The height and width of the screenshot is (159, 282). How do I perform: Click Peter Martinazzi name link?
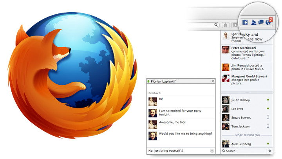pyautogui.click(x=244, y=48)
